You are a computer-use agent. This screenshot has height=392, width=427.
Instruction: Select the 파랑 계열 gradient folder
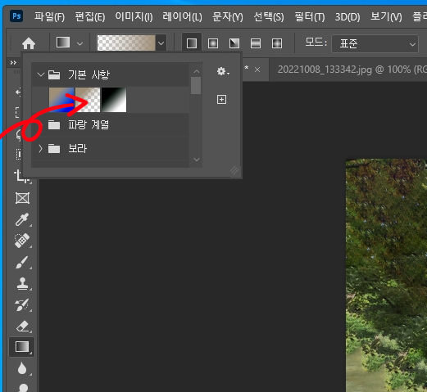[x=111, y=125]
